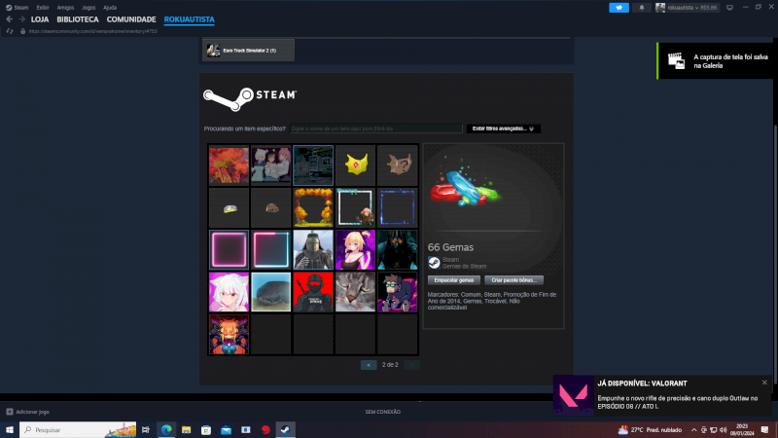Viewport: 778px width, 438px height.
Task: Click Adicionar jogo
Action: click(x=28, y=412)
